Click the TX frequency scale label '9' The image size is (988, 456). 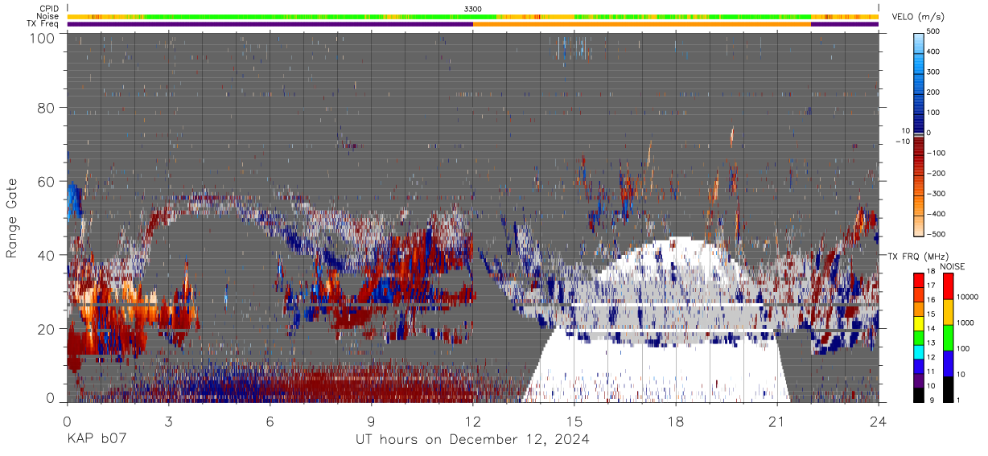click(x=933, y=401)
